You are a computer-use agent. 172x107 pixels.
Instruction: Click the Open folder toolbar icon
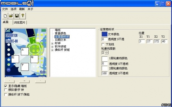click(11, 16)
